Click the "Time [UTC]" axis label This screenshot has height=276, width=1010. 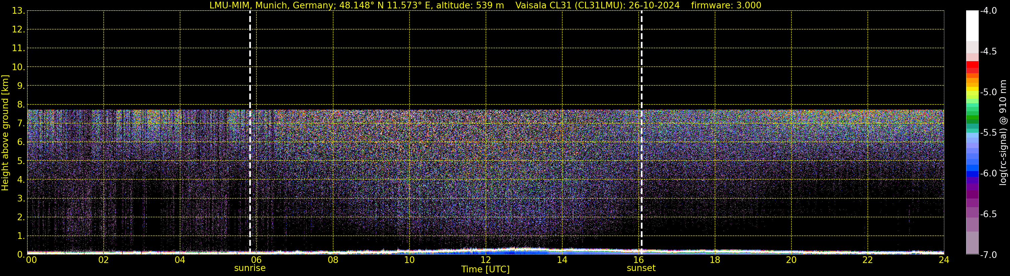click(485, 269)
